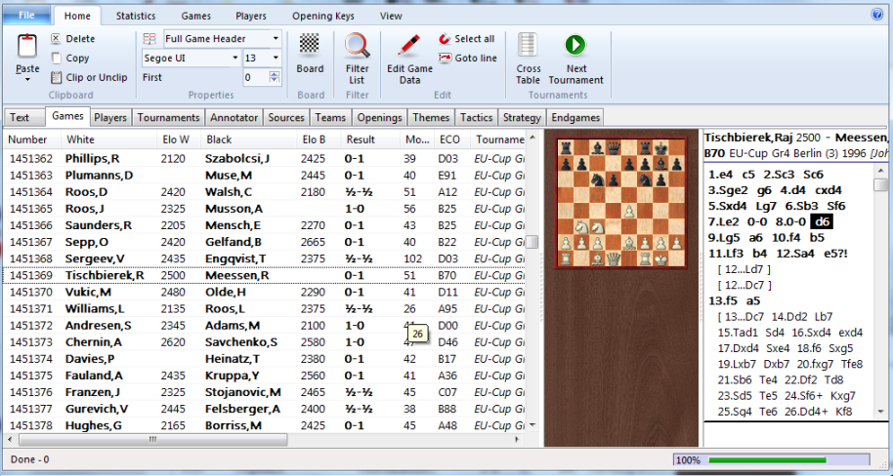Click variation 12...Ld7 in notation
The image size is (893, 476).
744,269
